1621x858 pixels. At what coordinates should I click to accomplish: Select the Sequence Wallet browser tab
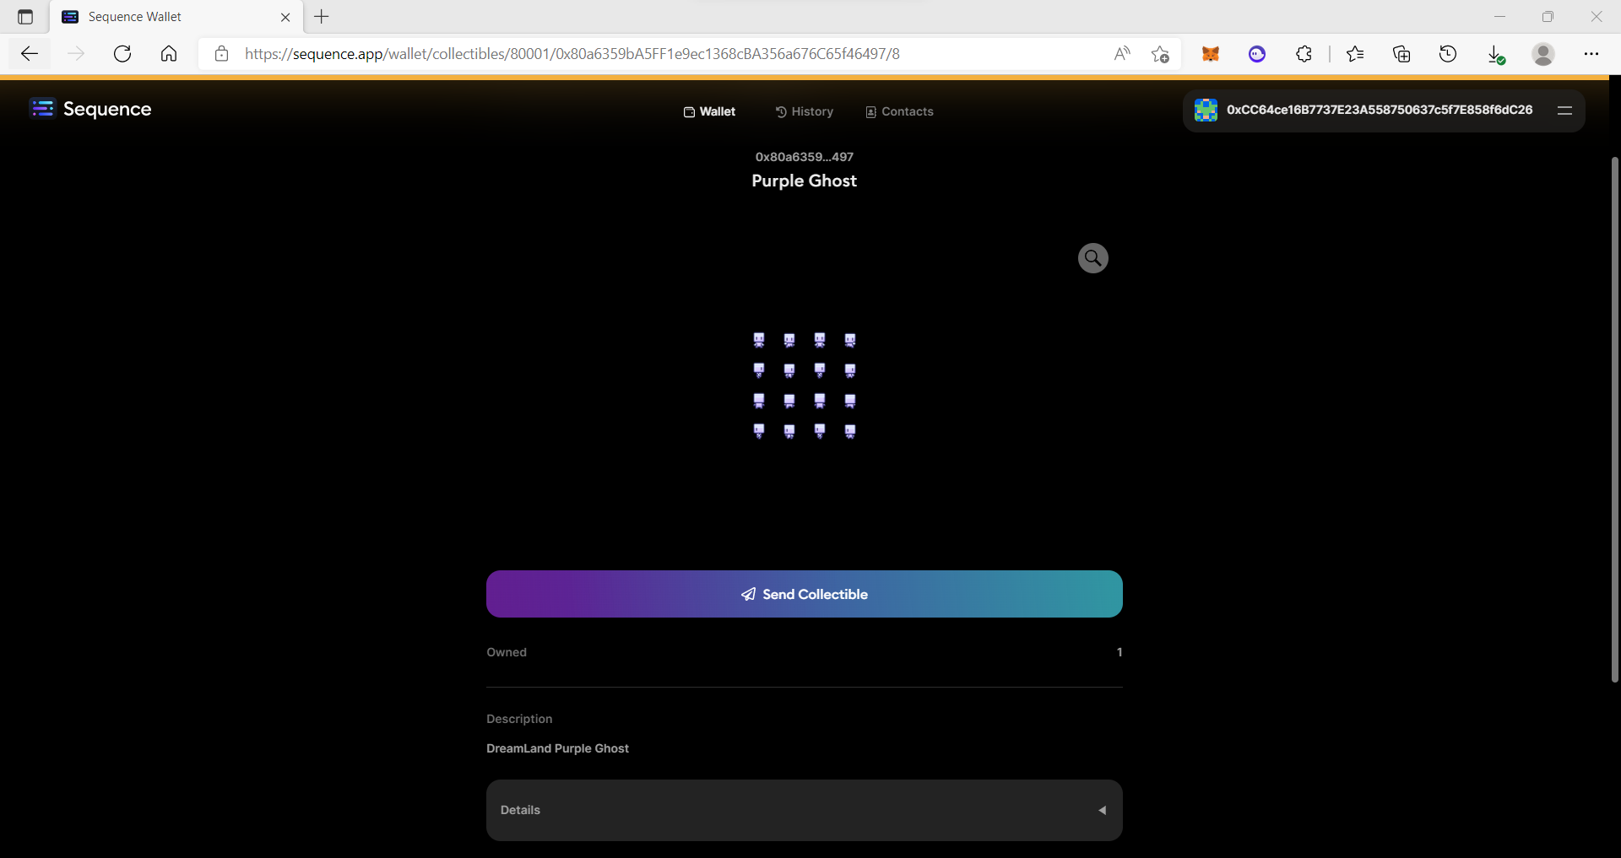(176, 17)
